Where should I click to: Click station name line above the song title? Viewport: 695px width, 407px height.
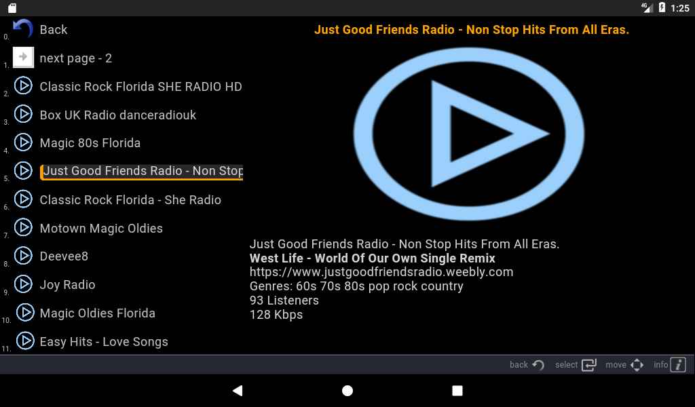point(405,244)
